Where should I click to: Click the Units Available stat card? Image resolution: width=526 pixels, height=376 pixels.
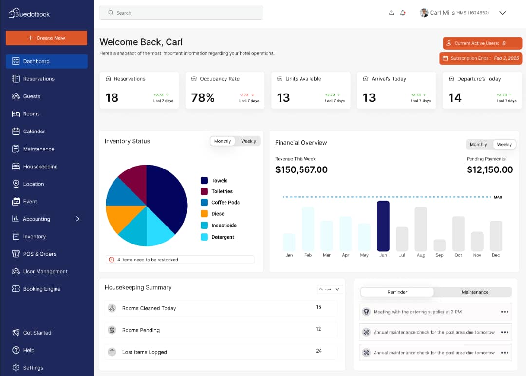311,90
